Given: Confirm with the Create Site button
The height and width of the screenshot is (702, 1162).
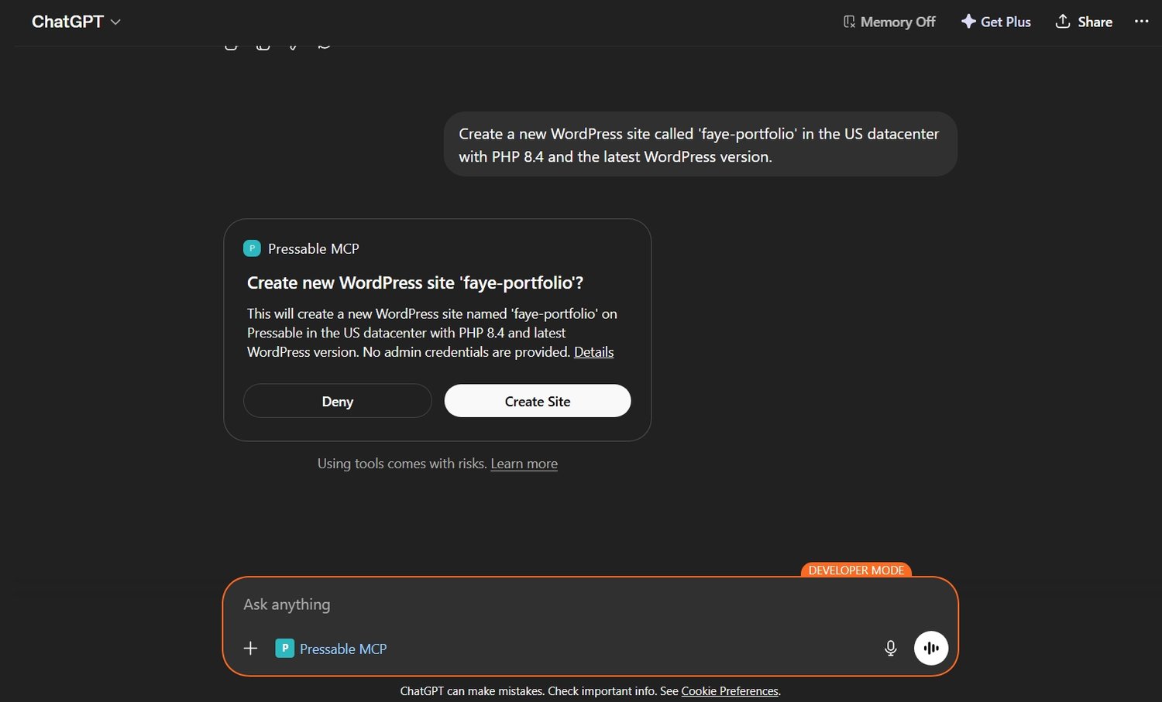Looking at the screenshot, I should (538, 401).
